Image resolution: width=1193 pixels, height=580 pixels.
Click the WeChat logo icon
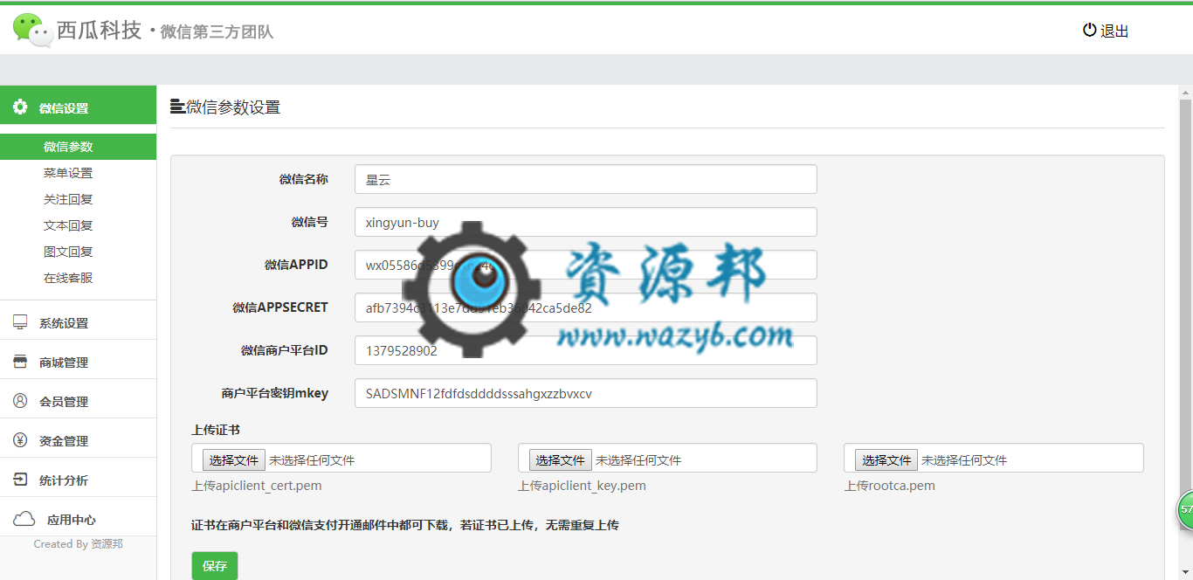click(x=33, y=31)
